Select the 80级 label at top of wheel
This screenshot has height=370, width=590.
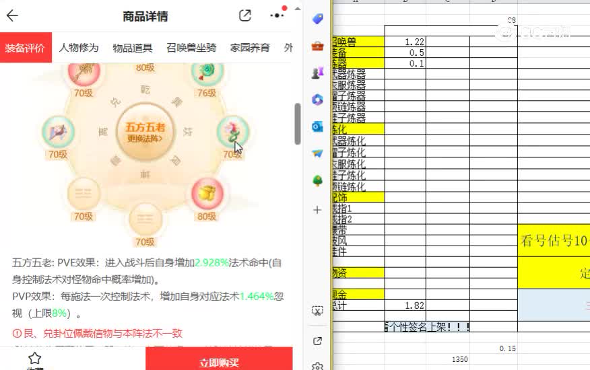[x=145, y=68]
